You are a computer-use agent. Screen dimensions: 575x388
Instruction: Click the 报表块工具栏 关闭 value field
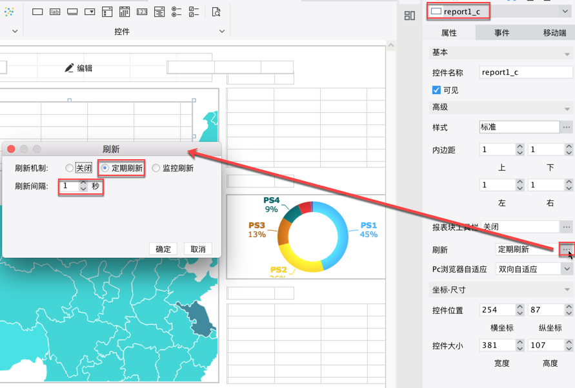tap(520, 227)
